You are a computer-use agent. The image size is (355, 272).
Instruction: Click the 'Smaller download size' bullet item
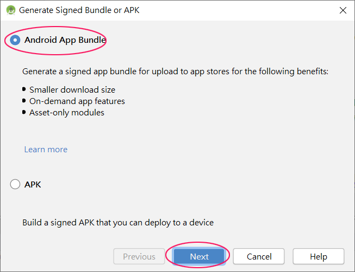pyautogui.click(x=72, y=90)
